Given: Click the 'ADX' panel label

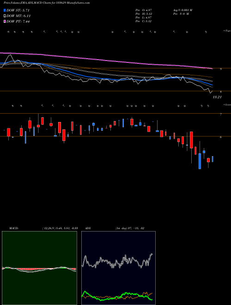Looking at the screenshot, I should 88,228.
